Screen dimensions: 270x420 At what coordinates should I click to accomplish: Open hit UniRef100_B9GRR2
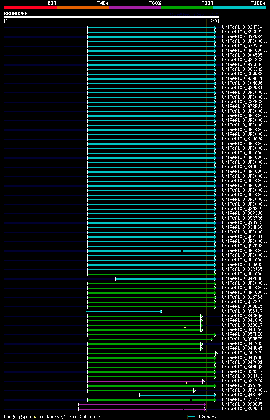click(x=242, y=32)
